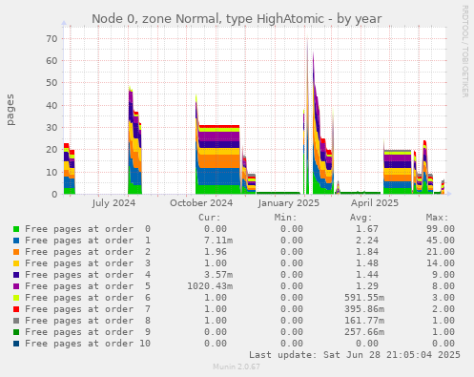The width and height of the screenshot is (474, 377).
Task: Click the dark green order 9 swatch
Action: click(x=16, y=332)
